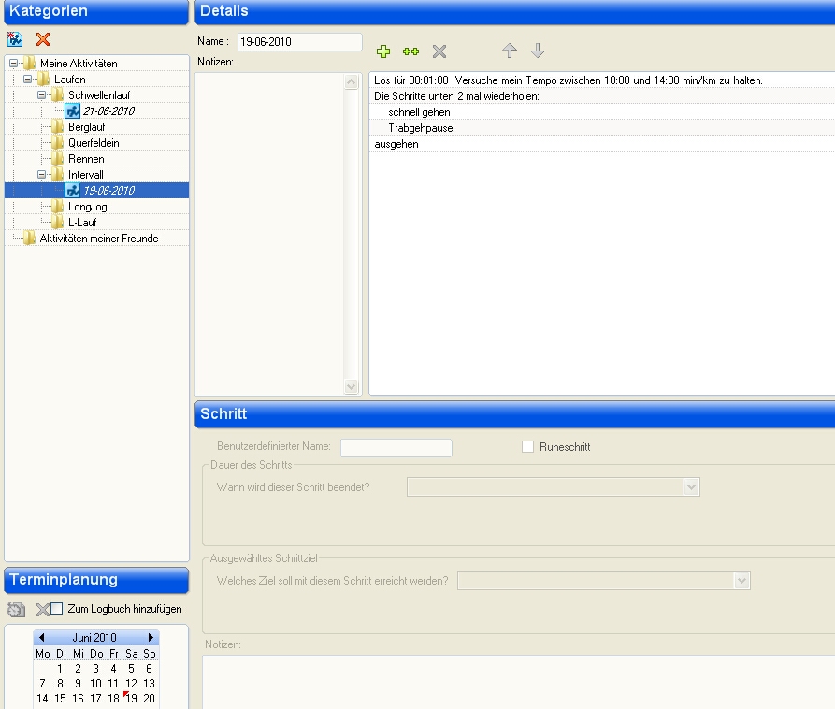Open the step duration dropdown
This screenshot has width=835, height=709.
(691, 486)
